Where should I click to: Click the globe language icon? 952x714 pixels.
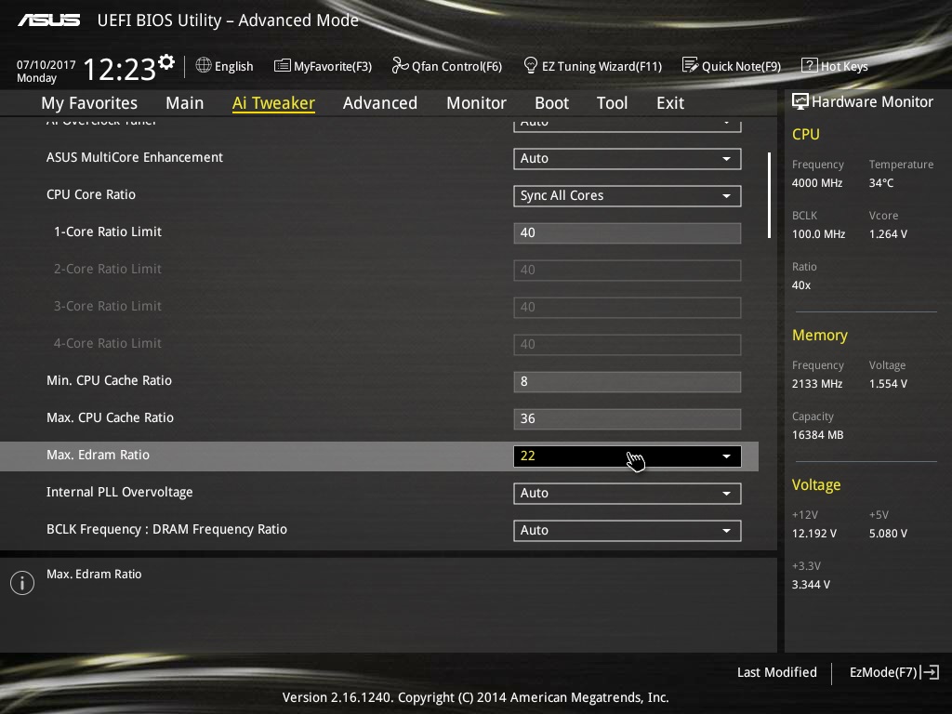click(x=204, y=65)
